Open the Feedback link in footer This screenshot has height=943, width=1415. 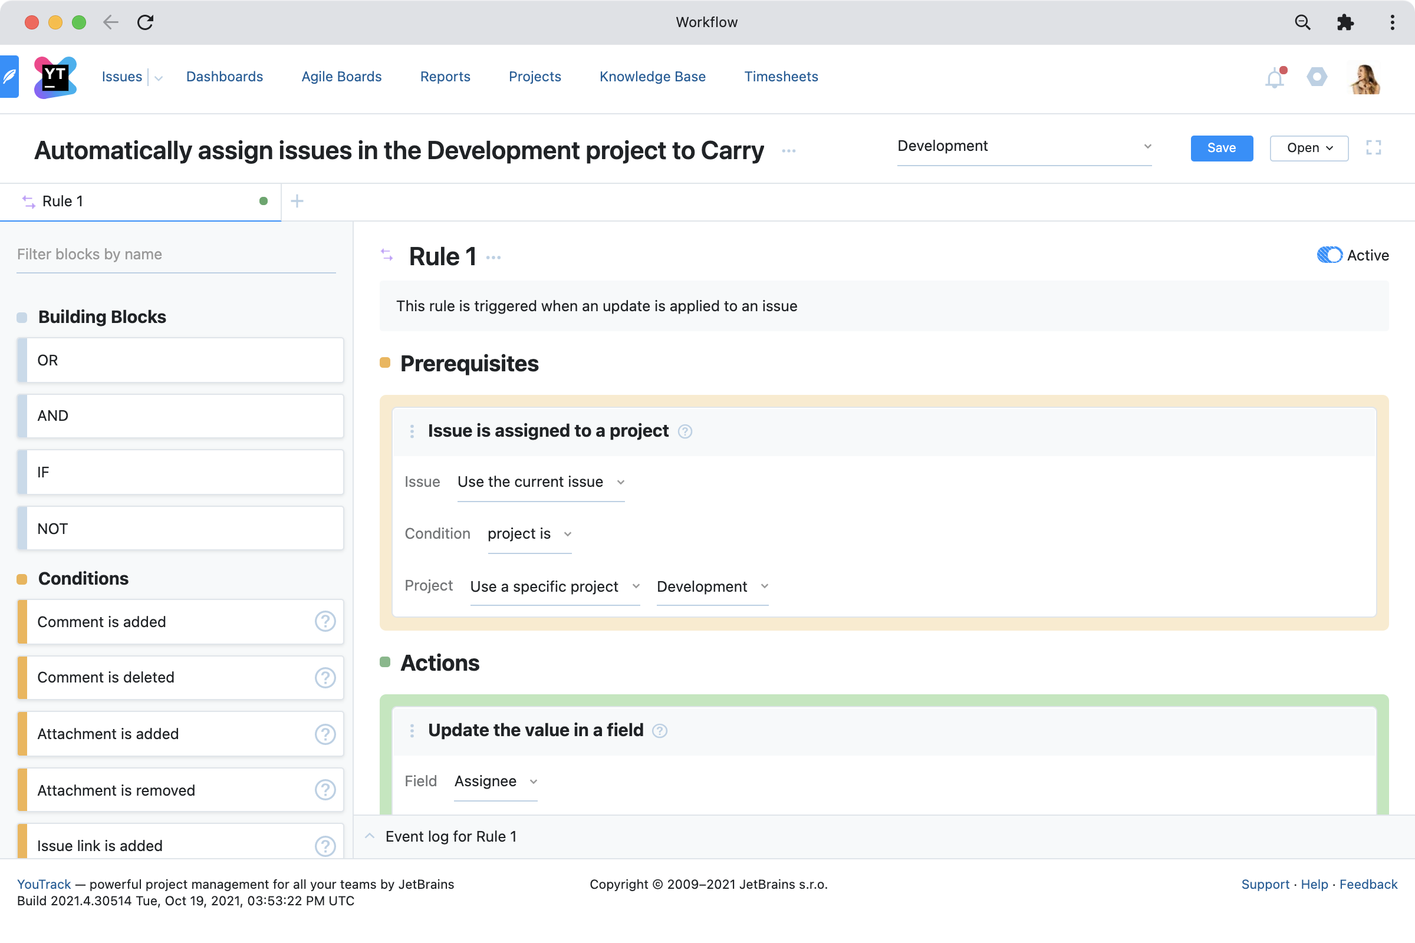click(1367, 884)
